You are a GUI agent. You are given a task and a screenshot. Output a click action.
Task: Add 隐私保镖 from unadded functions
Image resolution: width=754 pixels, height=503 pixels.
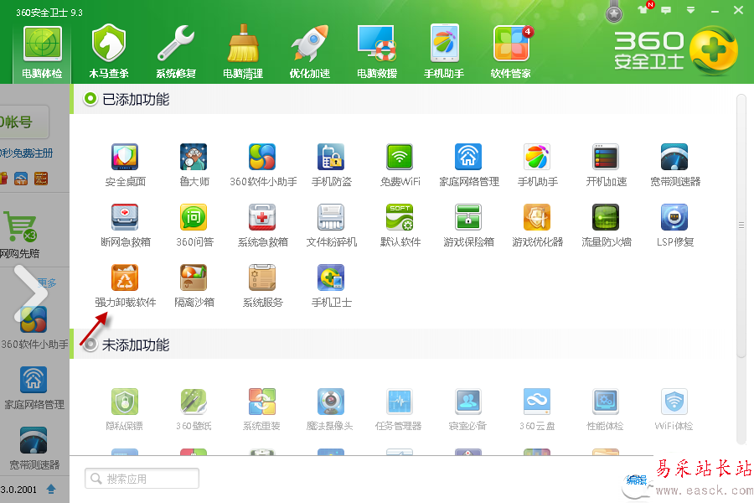125,410
